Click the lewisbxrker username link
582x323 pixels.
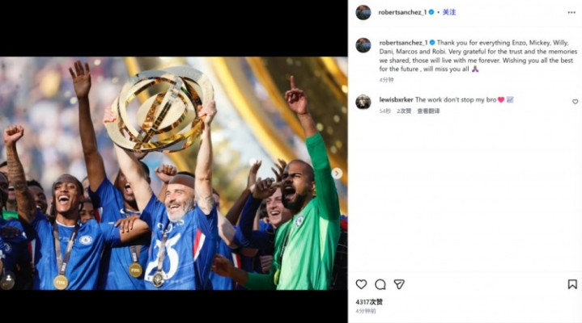396,99
